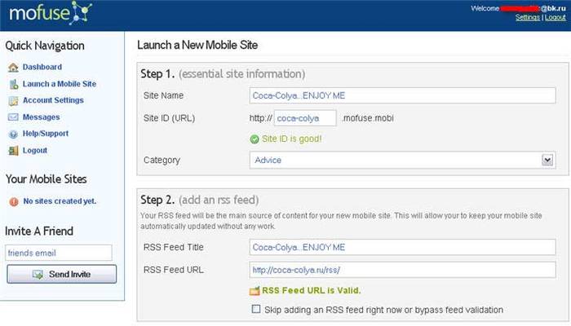Click the Help/Support globe icon

(x=13, y=134)
